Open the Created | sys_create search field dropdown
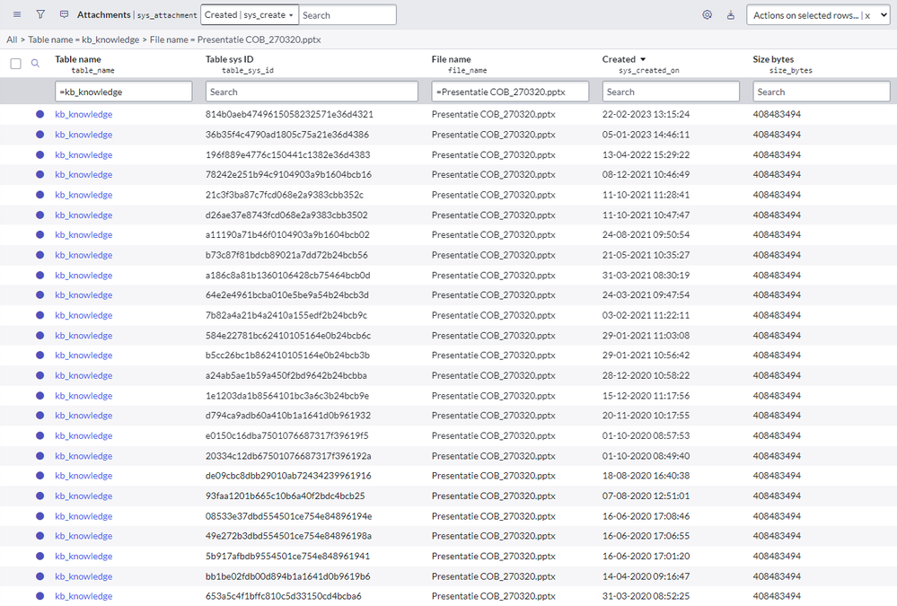The width and height of the screenshot is (897, 606). [250, 15]
